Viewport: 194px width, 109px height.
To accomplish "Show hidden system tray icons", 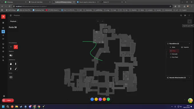I will click(x=172, y=106).
